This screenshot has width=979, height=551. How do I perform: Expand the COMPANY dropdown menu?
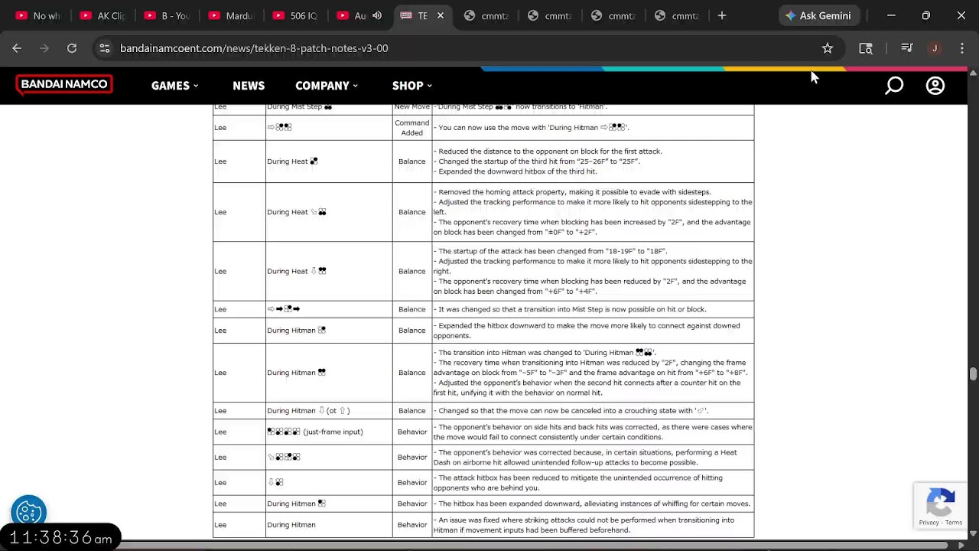pyautogui.click(x=327, y=86)
